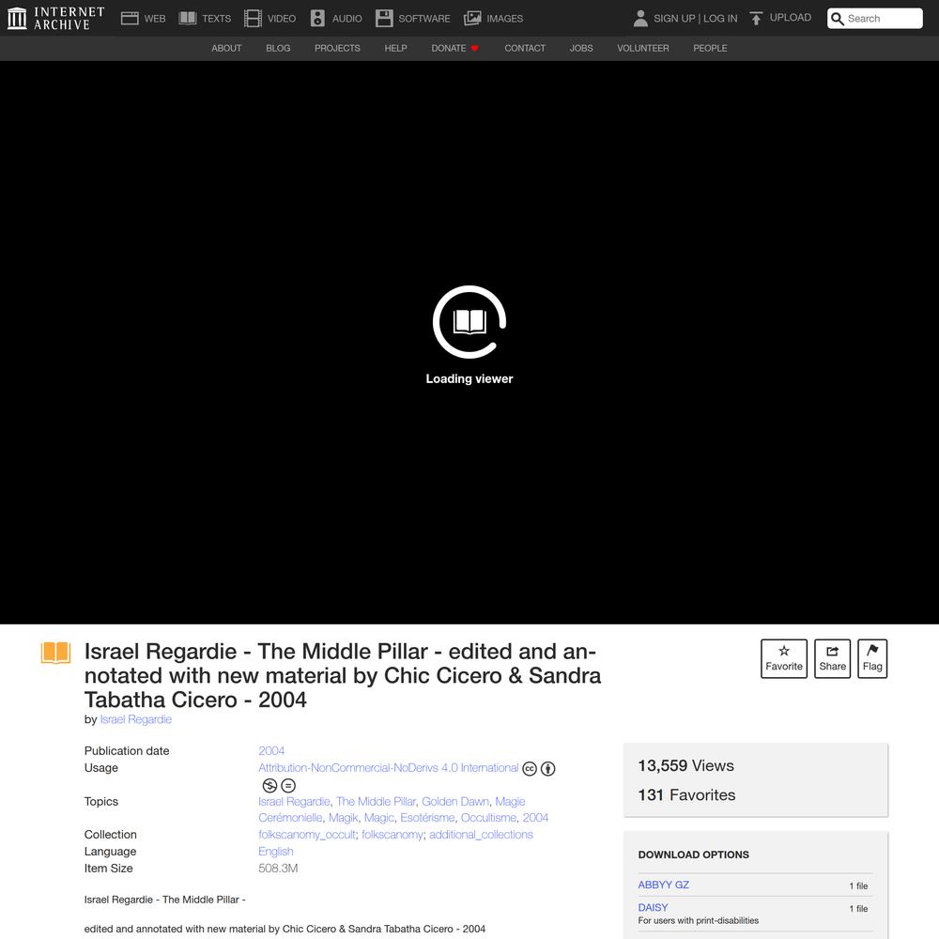Click the English language link
The width and height of the screenshot is (939, 939).
coord(275,852)
